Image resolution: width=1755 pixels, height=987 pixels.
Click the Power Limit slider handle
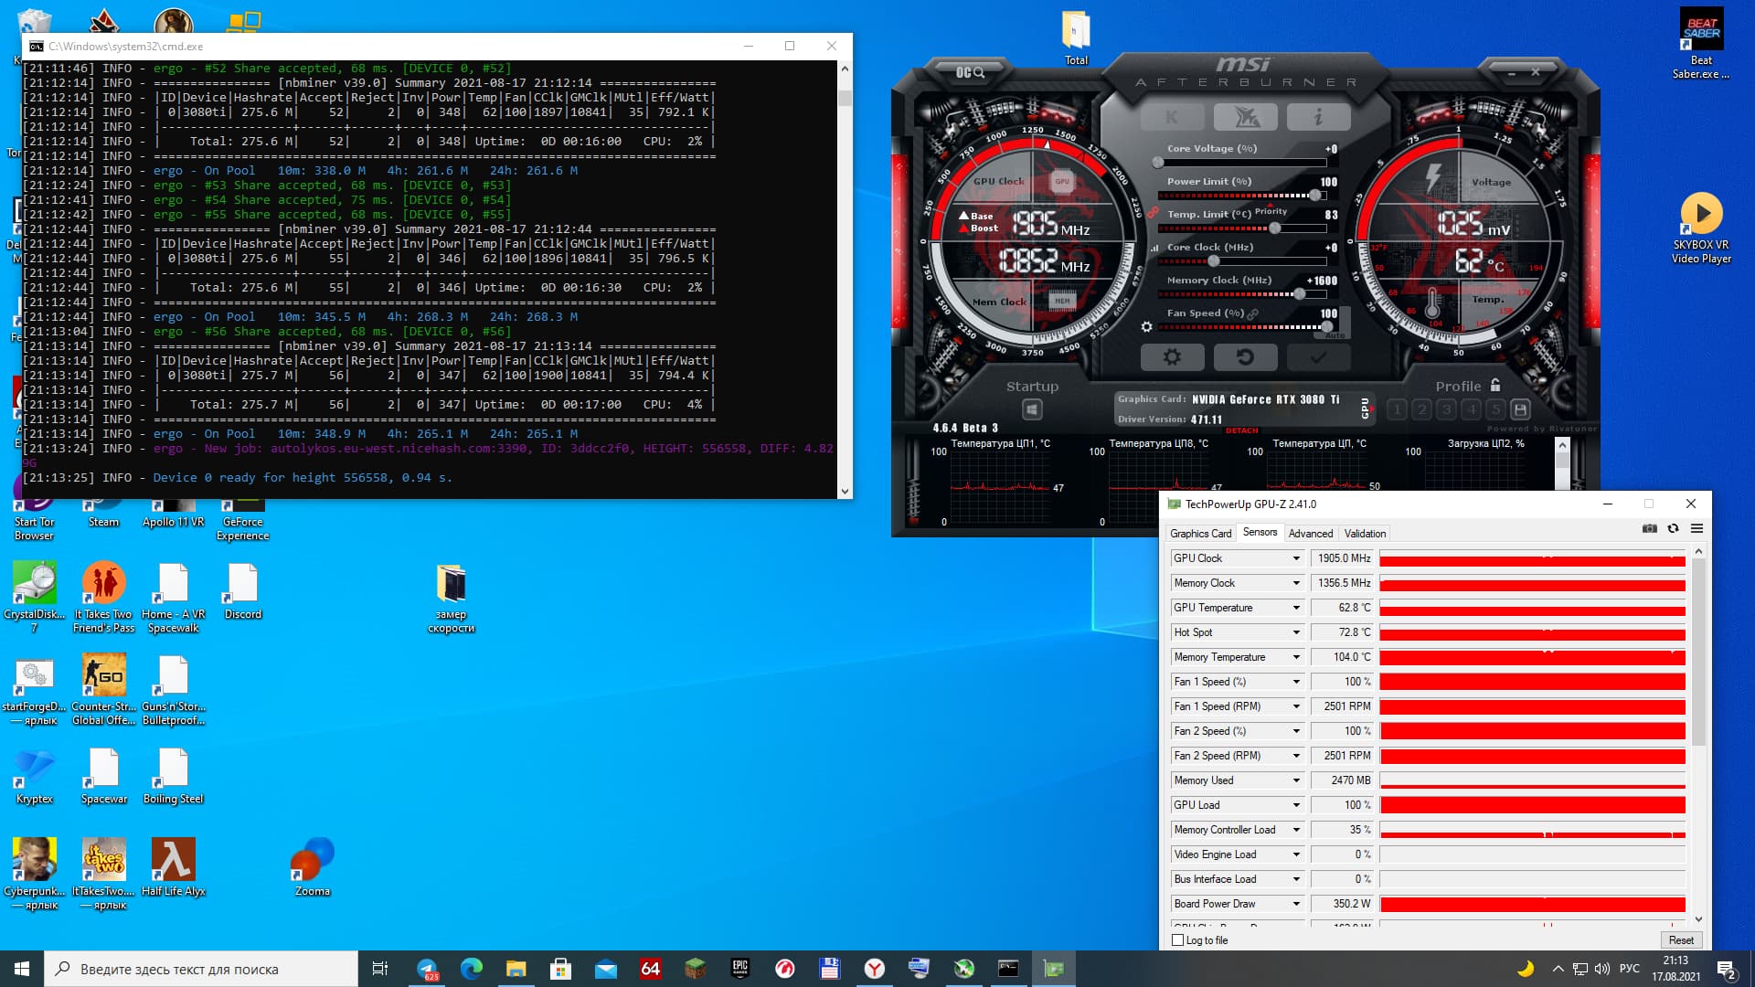tap(1314, 196)
